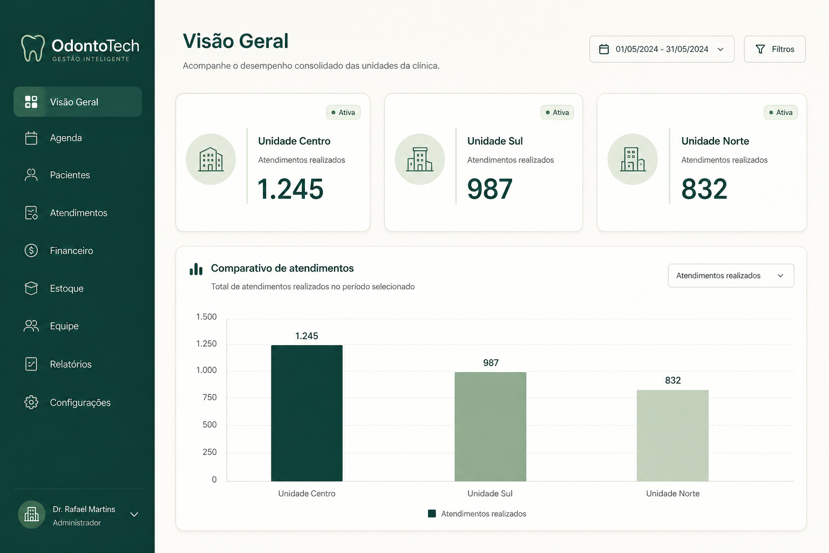Screen dimensions: 829x553
Task: Click the 1.245 label above Centro bar
Action: click(307, 336)
